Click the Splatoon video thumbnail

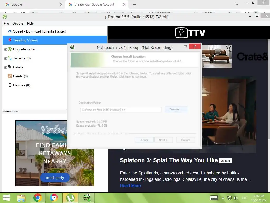[229, 115]
